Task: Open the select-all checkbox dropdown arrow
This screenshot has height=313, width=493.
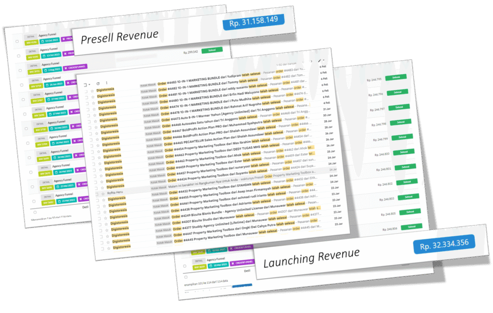Action: point(90,84)
